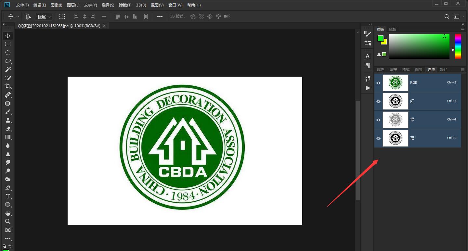Image resolution: width=468 pixels, height=251 pixels.
Task: Close the QQ截图20201021151955.jpg document tab
Action: pos(104,26)
